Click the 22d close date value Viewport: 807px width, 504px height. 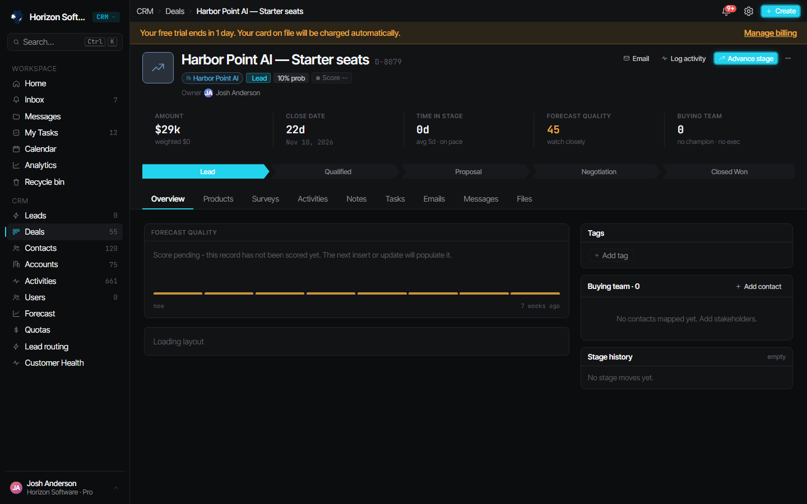(x=295, y=129)
